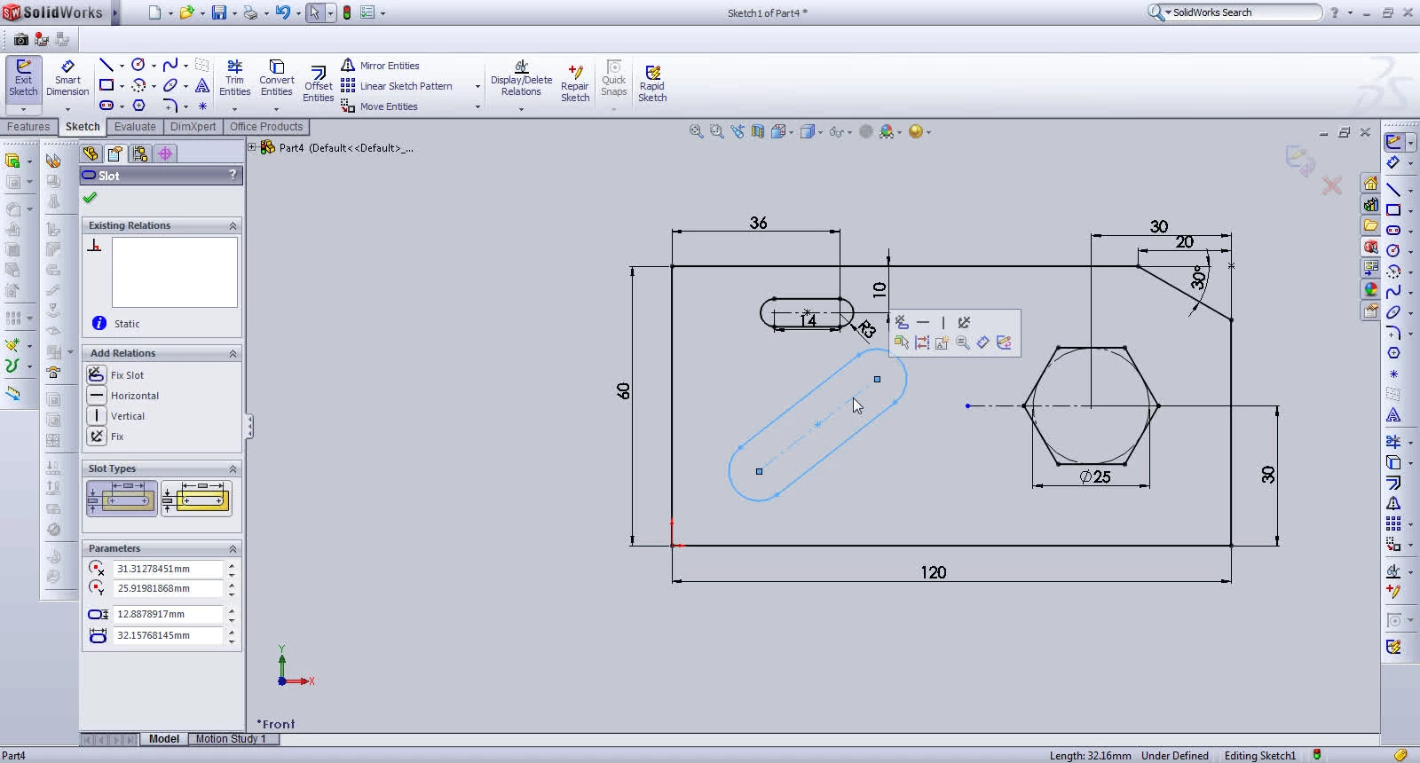Click Quick Snaps tool
Image resolution: width=1420 pixels, height=763 pixels.
pos(613,78)
